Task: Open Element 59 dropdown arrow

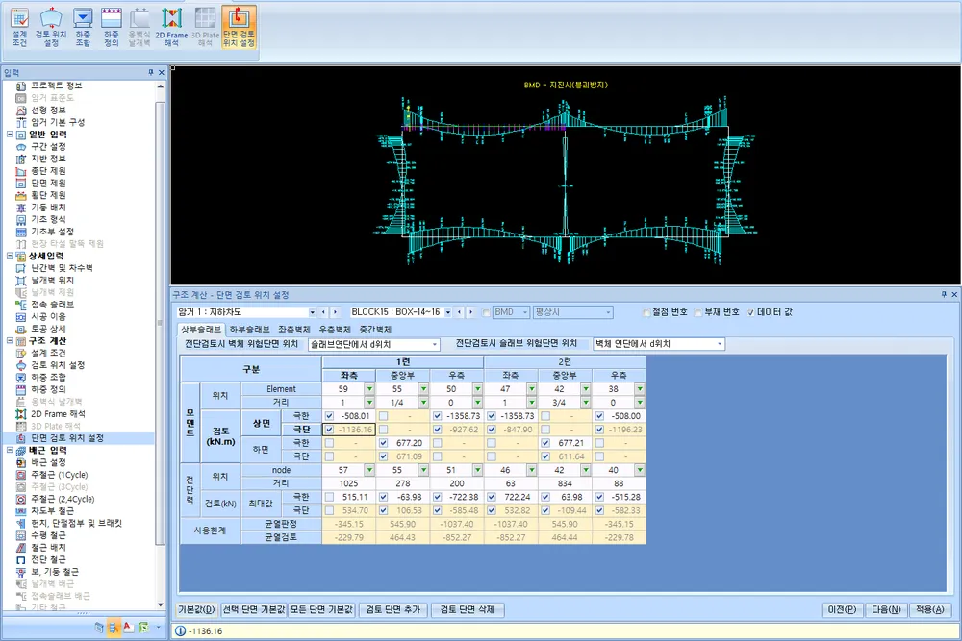Action: [369, 389]
